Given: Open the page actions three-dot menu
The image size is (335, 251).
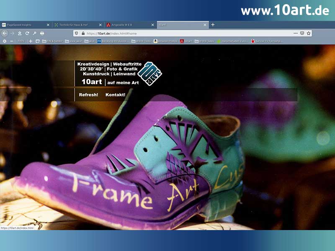Looking at the screenshot, I should pyautogui.click(x=296, y=33).
